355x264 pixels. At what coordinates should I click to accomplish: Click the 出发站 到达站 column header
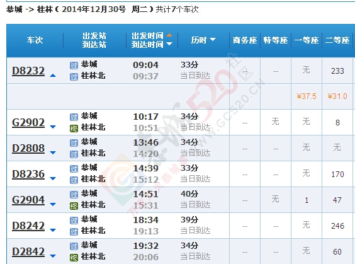94,40
